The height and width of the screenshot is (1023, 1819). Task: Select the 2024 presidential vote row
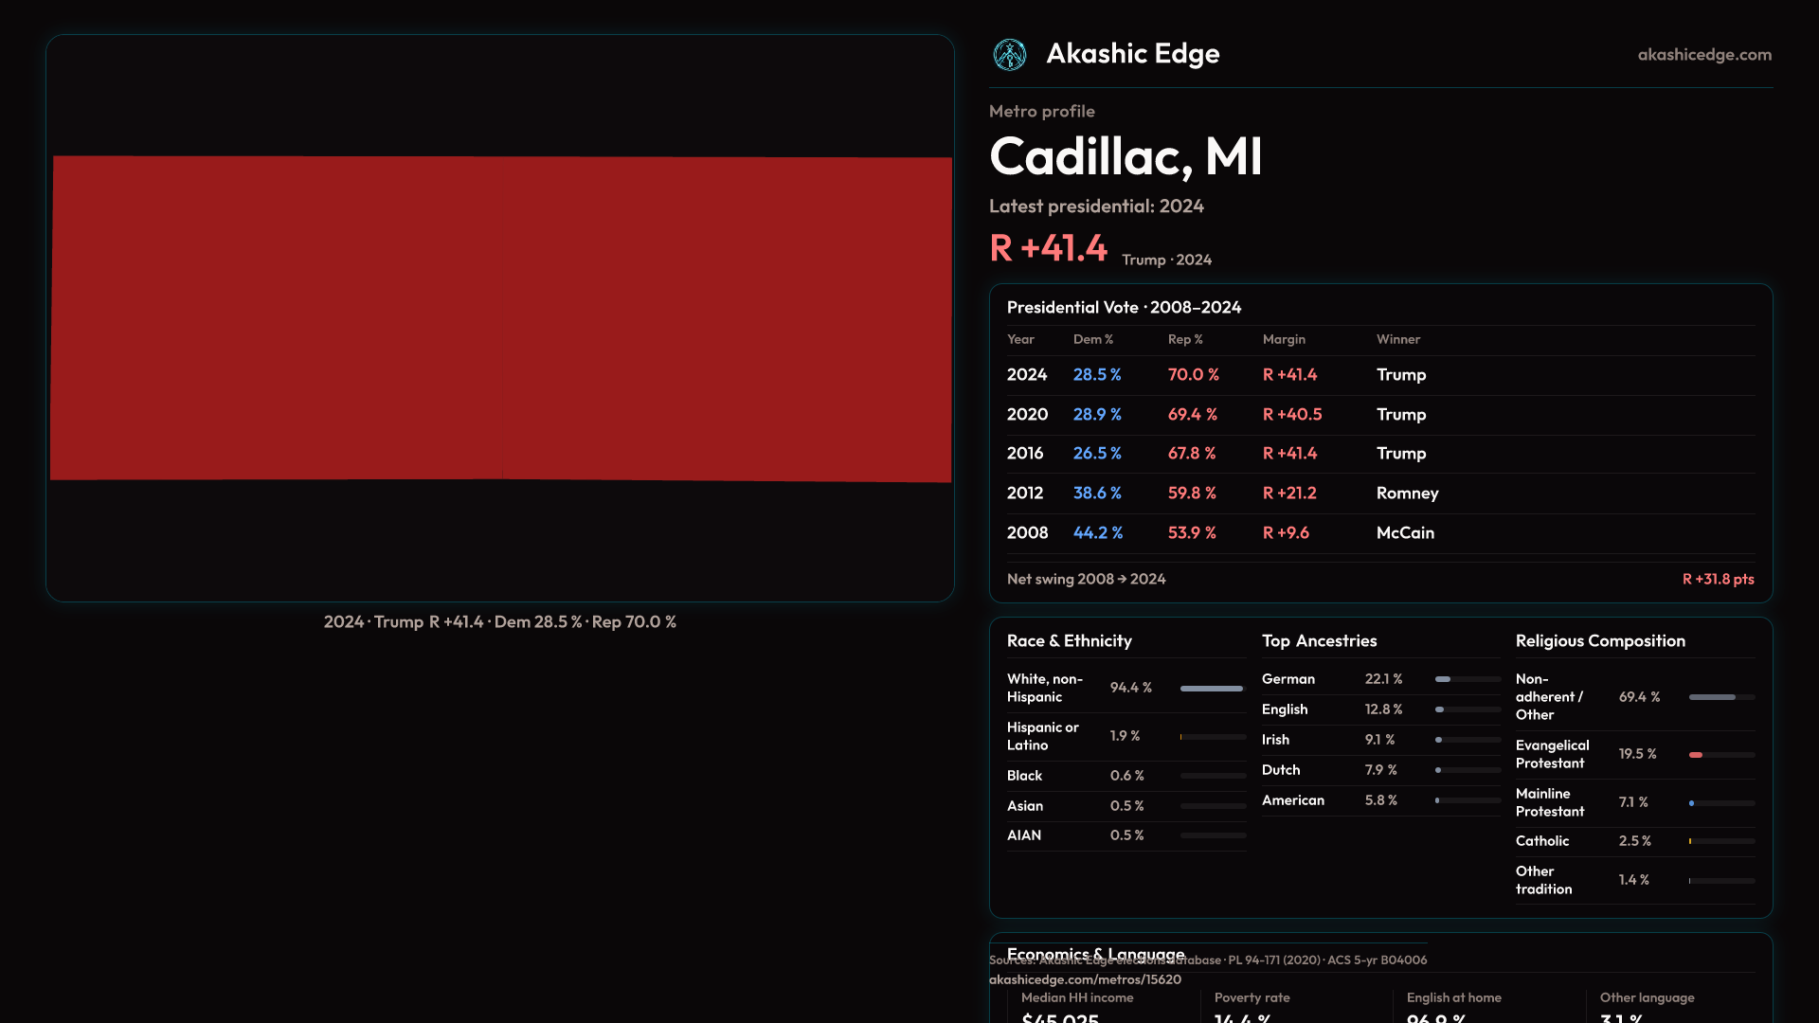pos(1379,375)
